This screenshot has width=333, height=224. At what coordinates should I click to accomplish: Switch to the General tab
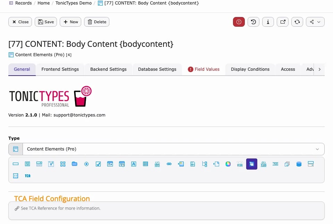(x=22, y=69)
